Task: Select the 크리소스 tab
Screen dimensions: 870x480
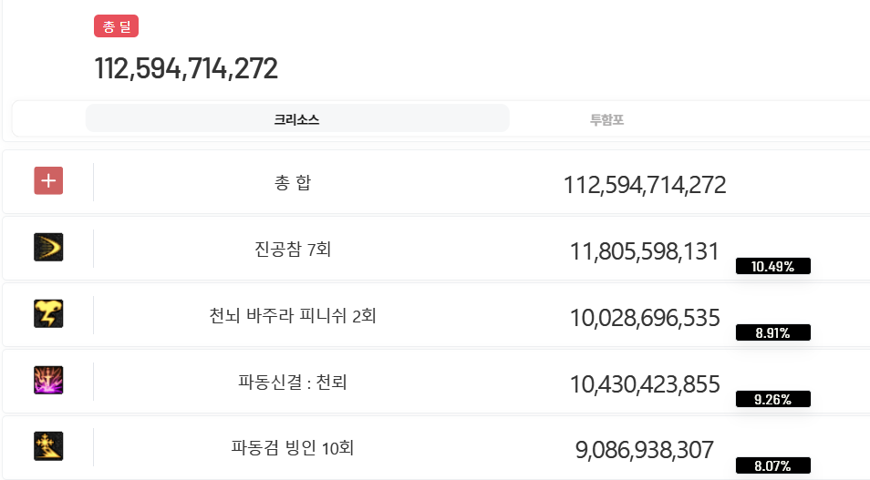Action: click(297, 119)
